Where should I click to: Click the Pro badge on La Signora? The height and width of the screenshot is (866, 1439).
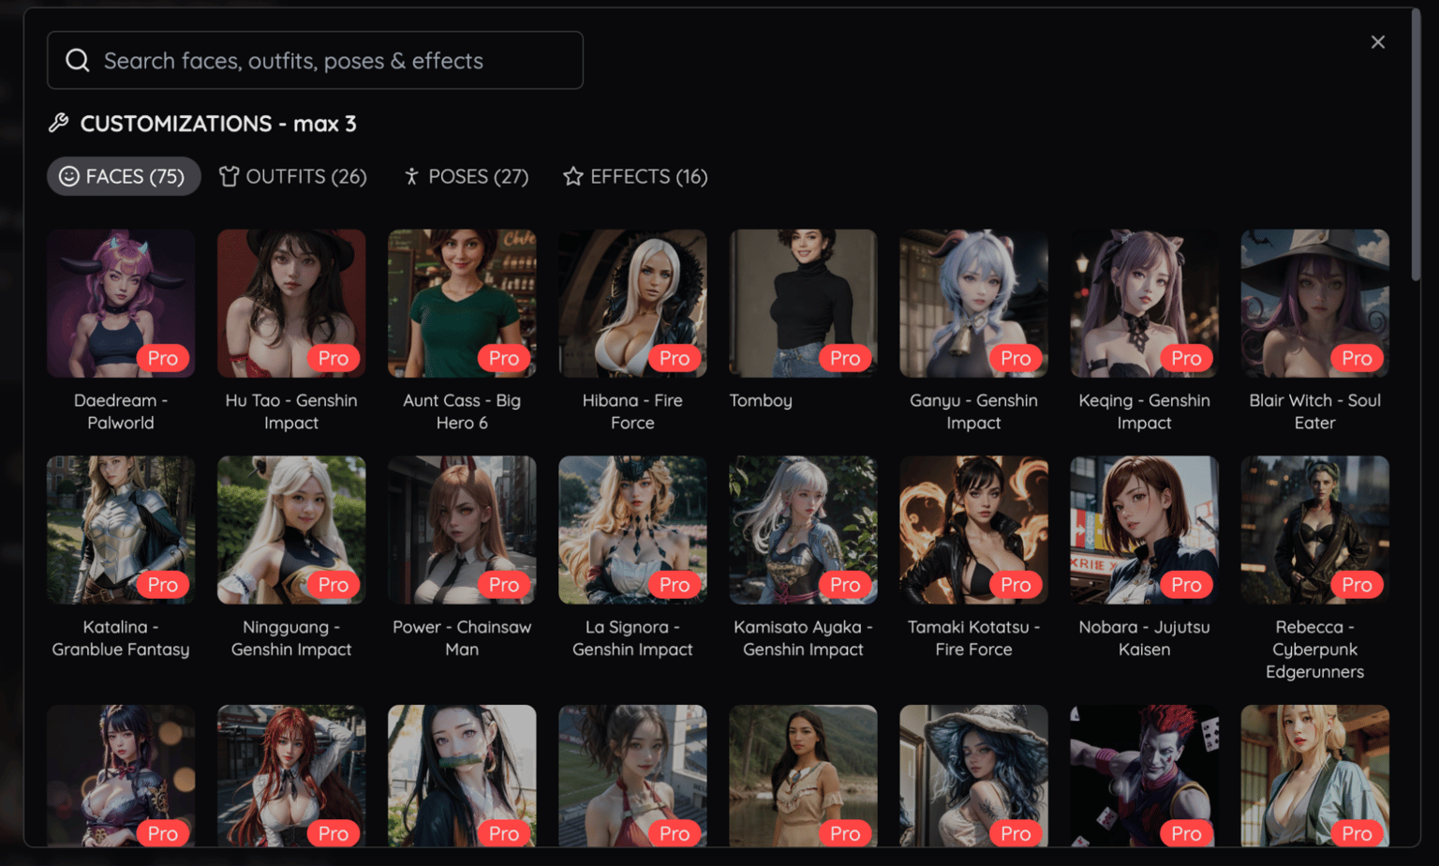(x=675, y=585)
